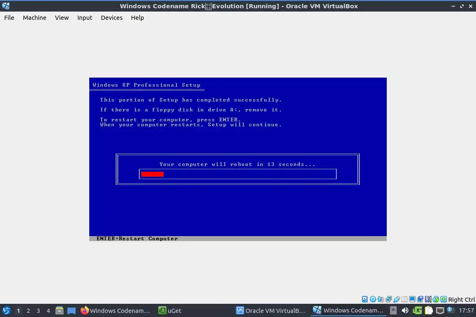Click the keyboard capture green arrow icon

443,299
